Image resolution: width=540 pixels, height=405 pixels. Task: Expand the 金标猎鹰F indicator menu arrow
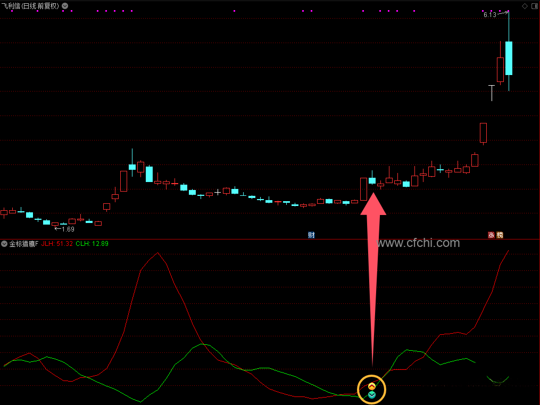pyautogui.click(x=4, y=244)
